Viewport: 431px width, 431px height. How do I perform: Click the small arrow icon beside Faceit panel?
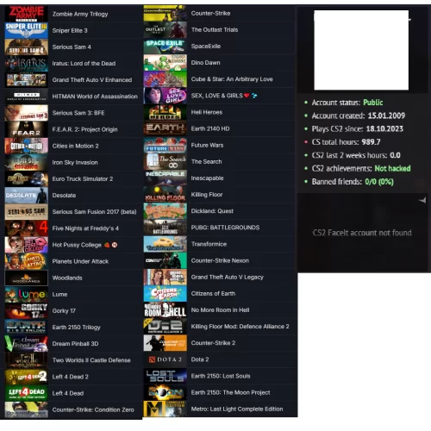coord(422,200)
